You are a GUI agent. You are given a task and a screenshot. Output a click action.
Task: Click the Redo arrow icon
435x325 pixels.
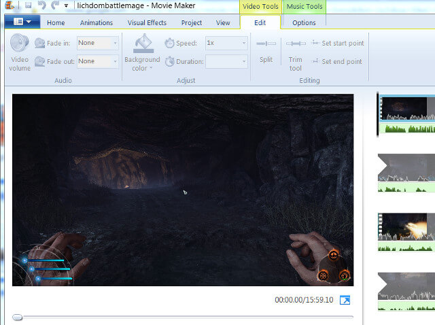click(x=55, y=5)
